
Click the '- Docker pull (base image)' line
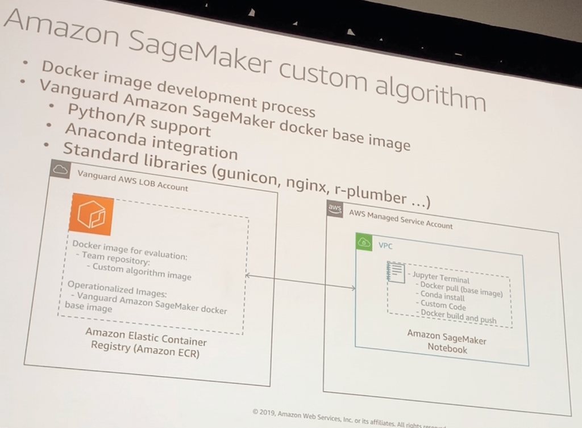tap(459, 288)
